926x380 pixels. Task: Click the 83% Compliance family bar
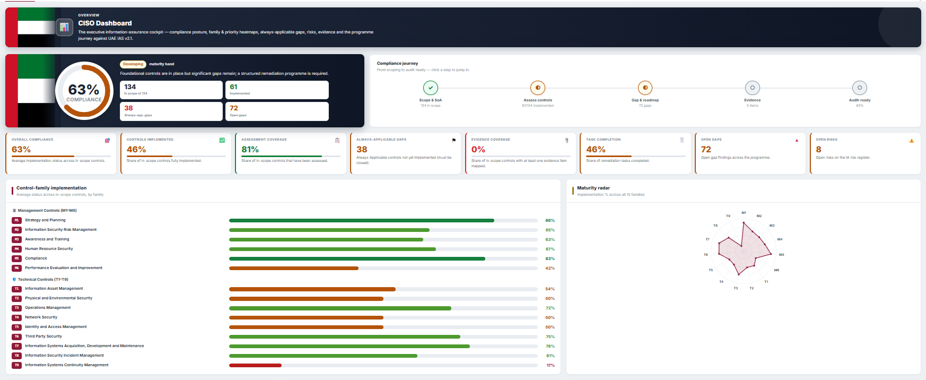383,259
